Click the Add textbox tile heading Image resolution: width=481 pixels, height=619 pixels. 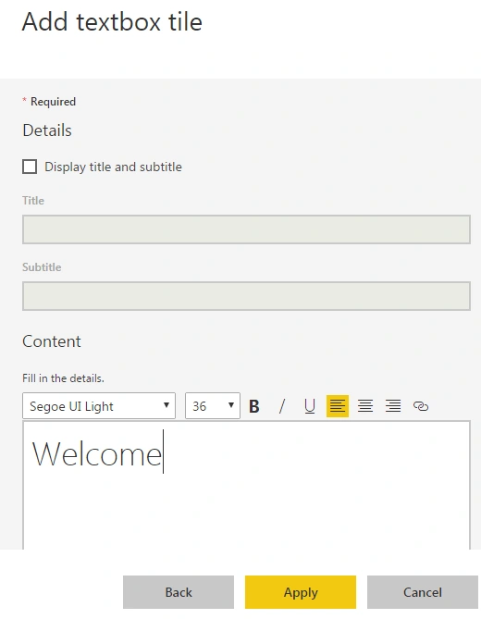click(112, 21)
